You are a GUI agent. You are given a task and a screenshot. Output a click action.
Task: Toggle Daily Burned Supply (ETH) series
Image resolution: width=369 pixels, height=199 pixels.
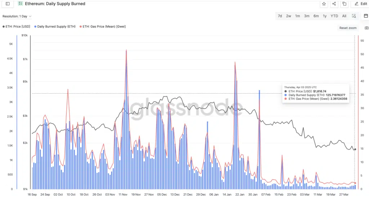55,26
